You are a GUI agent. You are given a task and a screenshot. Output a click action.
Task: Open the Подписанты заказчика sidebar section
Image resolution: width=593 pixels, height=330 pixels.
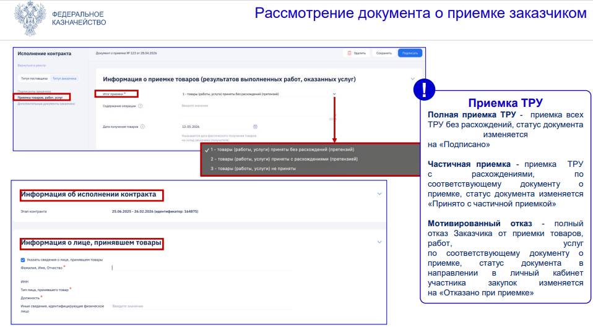(x=34, y=91)
